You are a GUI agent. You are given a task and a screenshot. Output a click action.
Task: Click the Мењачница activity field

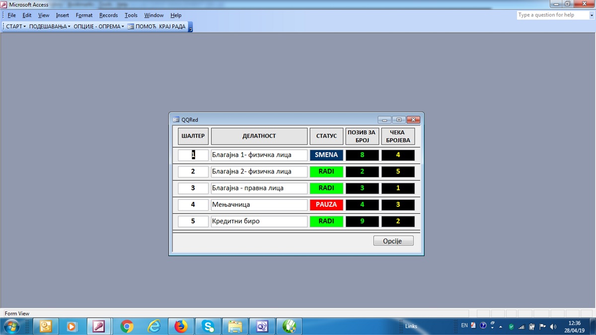point(259,205)
